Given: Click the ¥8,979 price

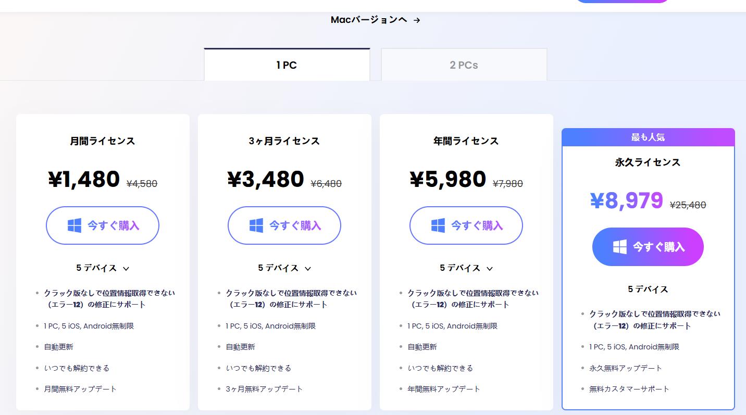Looking at the screenshot, I should pyautogui.click(x=627, y=200).
